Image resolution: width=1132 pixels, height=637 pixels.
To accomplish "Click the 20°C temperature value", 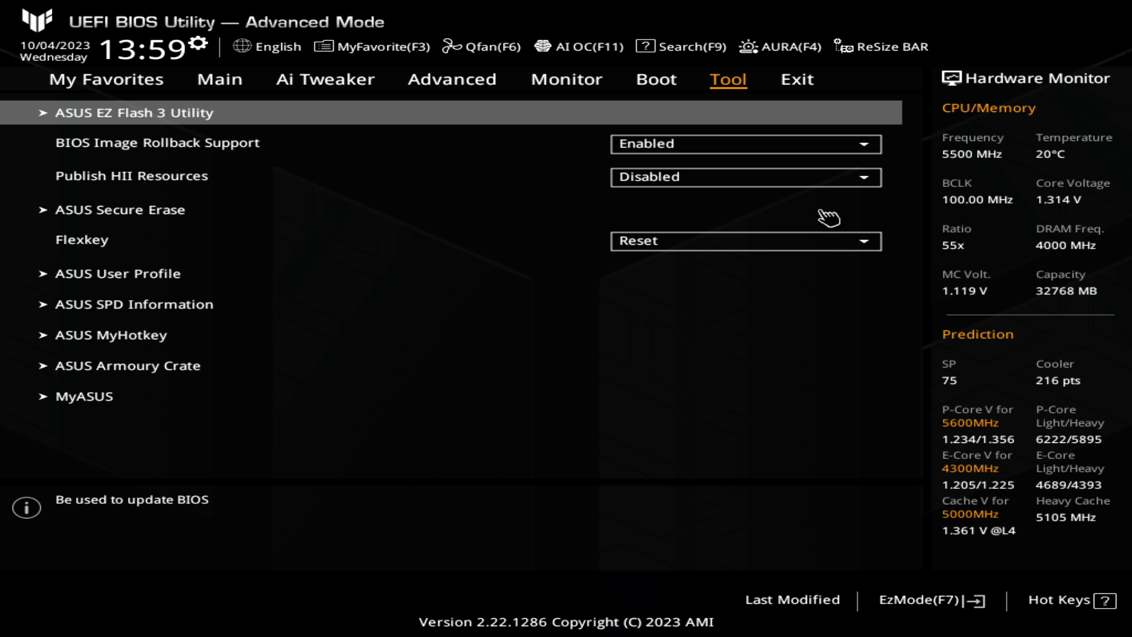I will [1050, 154].
